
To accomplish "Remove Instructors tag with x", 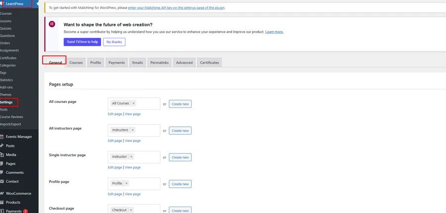I will coord(132,130).
